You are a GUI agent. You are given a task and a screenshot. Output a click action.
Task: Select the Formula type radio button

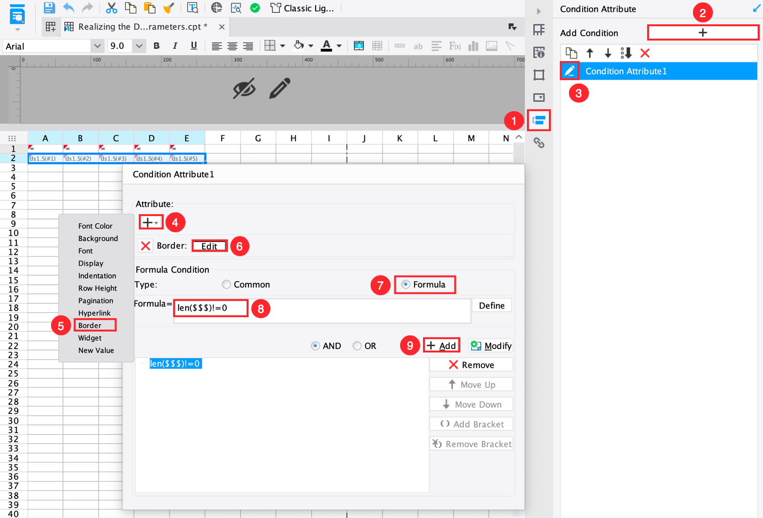coord(406,284)
